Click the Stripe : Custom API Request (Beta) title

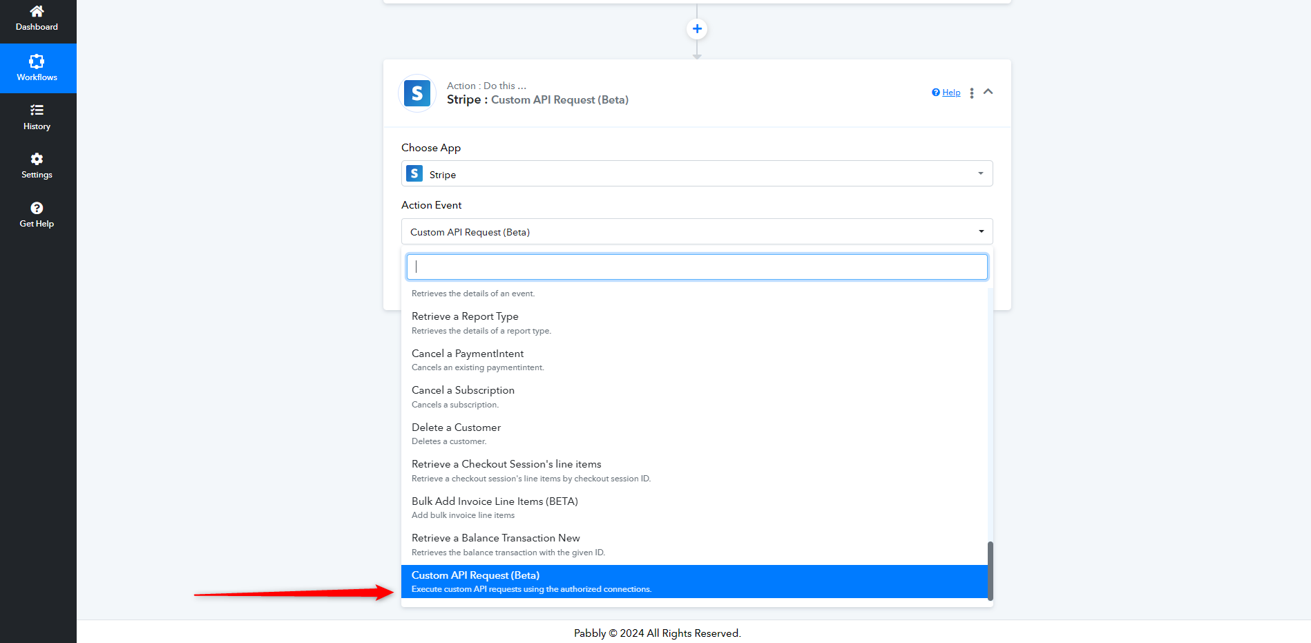click(537, 100)
